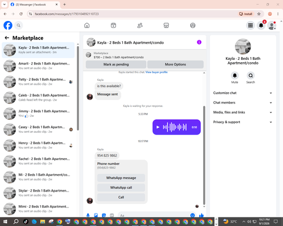Click in the Aa message input field

pos(154,215)
